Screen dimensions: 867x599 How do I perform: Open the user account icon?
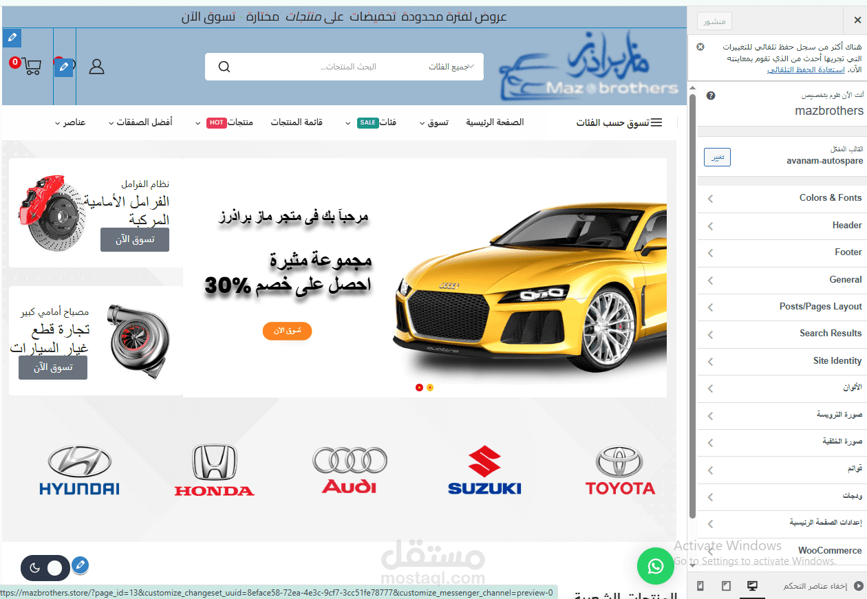click(x=97, y=67)
